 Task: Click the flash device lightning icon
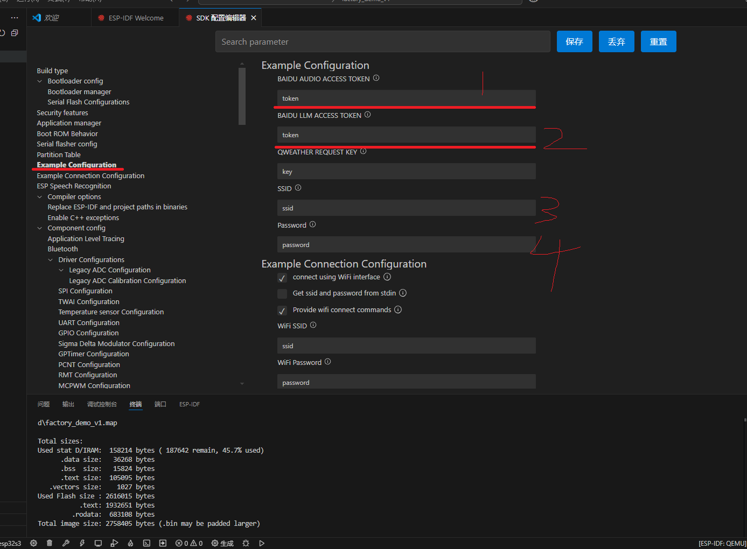coord(82,543)
